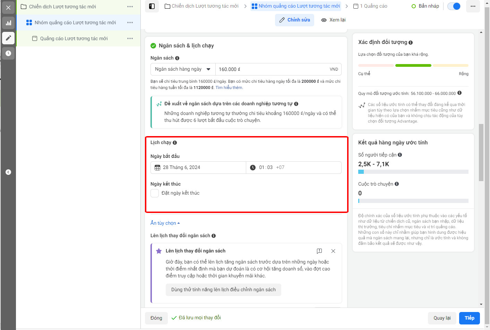The image size is (490, 330).
Task: Click the start date field 28 Tháng 6, 2024
Action: [x=198, y=168]
